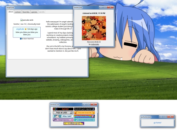Click the broken-hearted mood icon

pyautogui.click(x=21, y=39)
